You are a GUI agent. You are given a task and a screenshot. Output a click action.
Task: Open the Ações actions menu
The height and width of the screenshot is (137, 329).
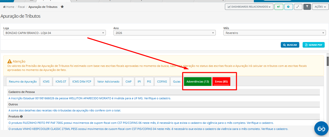point(320,7)
